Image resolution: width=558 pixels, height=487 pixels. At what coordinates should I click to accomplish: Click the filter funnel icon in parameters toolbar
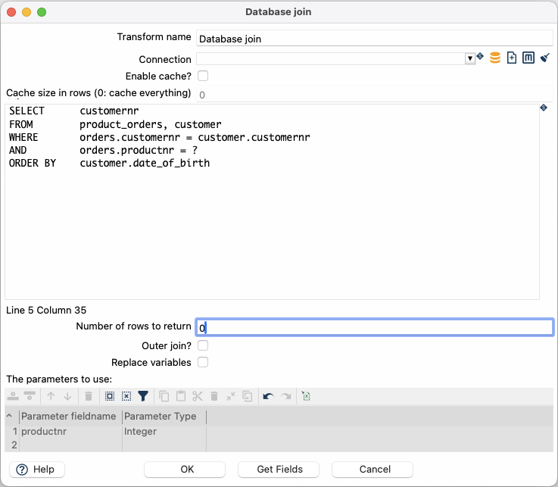click(143, 396)
